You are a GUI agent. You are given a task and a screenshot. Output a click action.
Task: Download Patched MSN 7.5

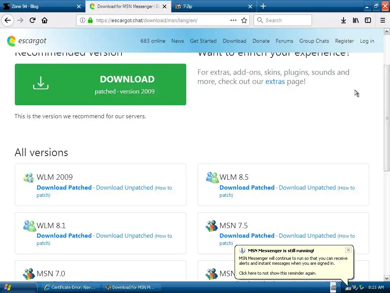pyautogui.click(x=247, y=236)
